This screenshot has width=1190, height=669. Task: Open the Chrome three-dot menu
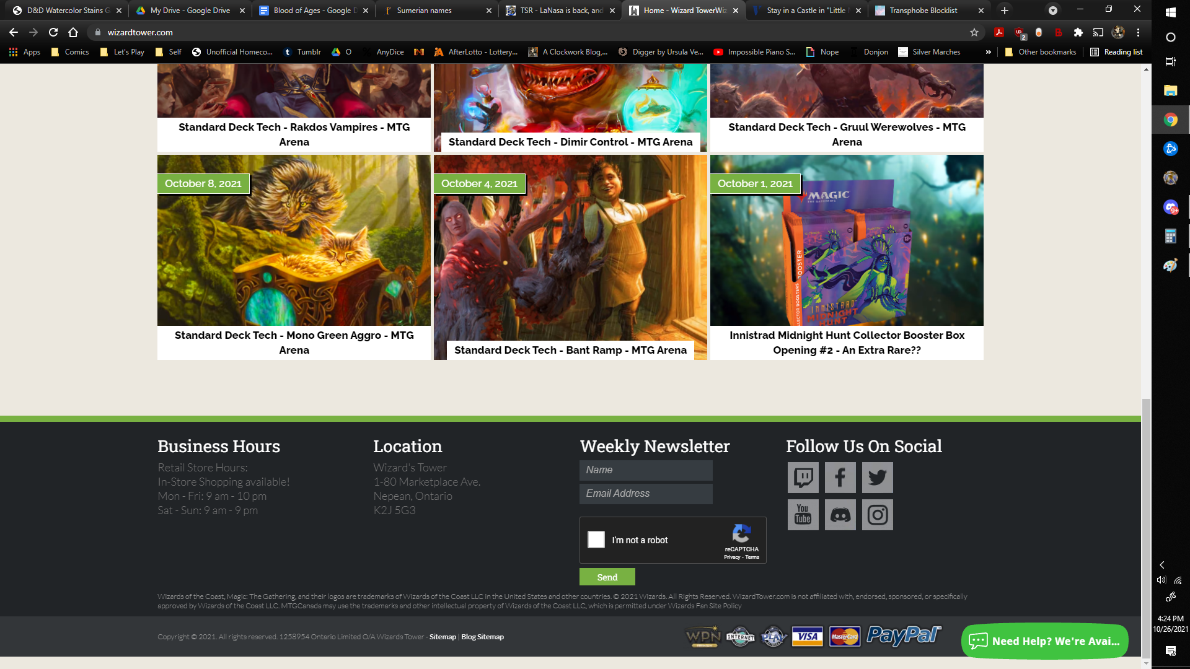1138,32
